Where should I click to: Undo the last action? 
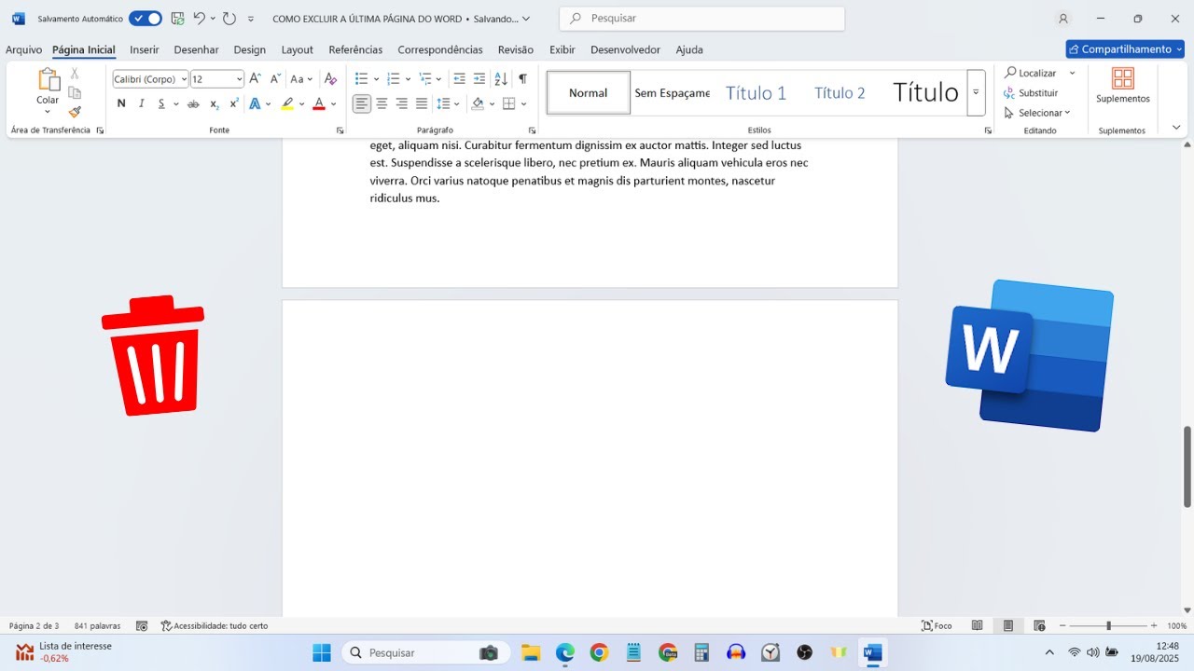(199, 18)
